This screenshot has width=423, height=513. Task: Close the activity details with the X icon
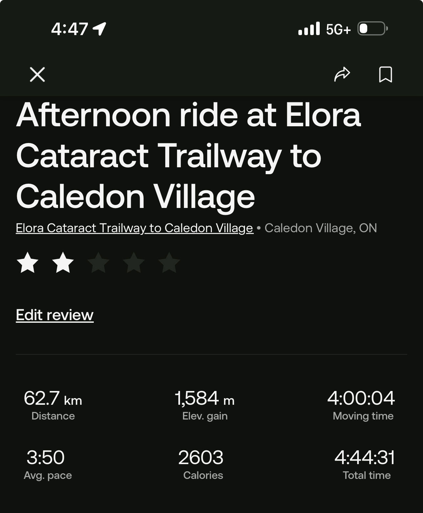[x=37, y=74]
